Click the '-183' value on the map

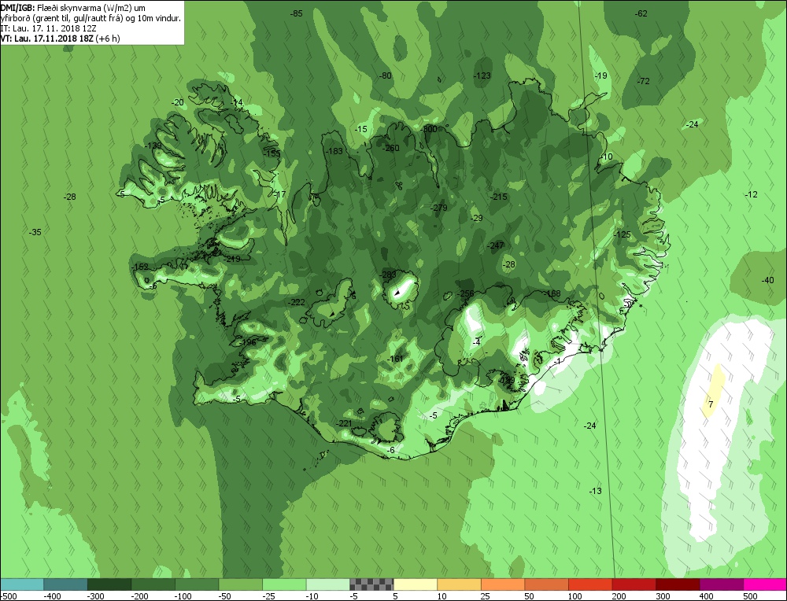coord(334,151)
